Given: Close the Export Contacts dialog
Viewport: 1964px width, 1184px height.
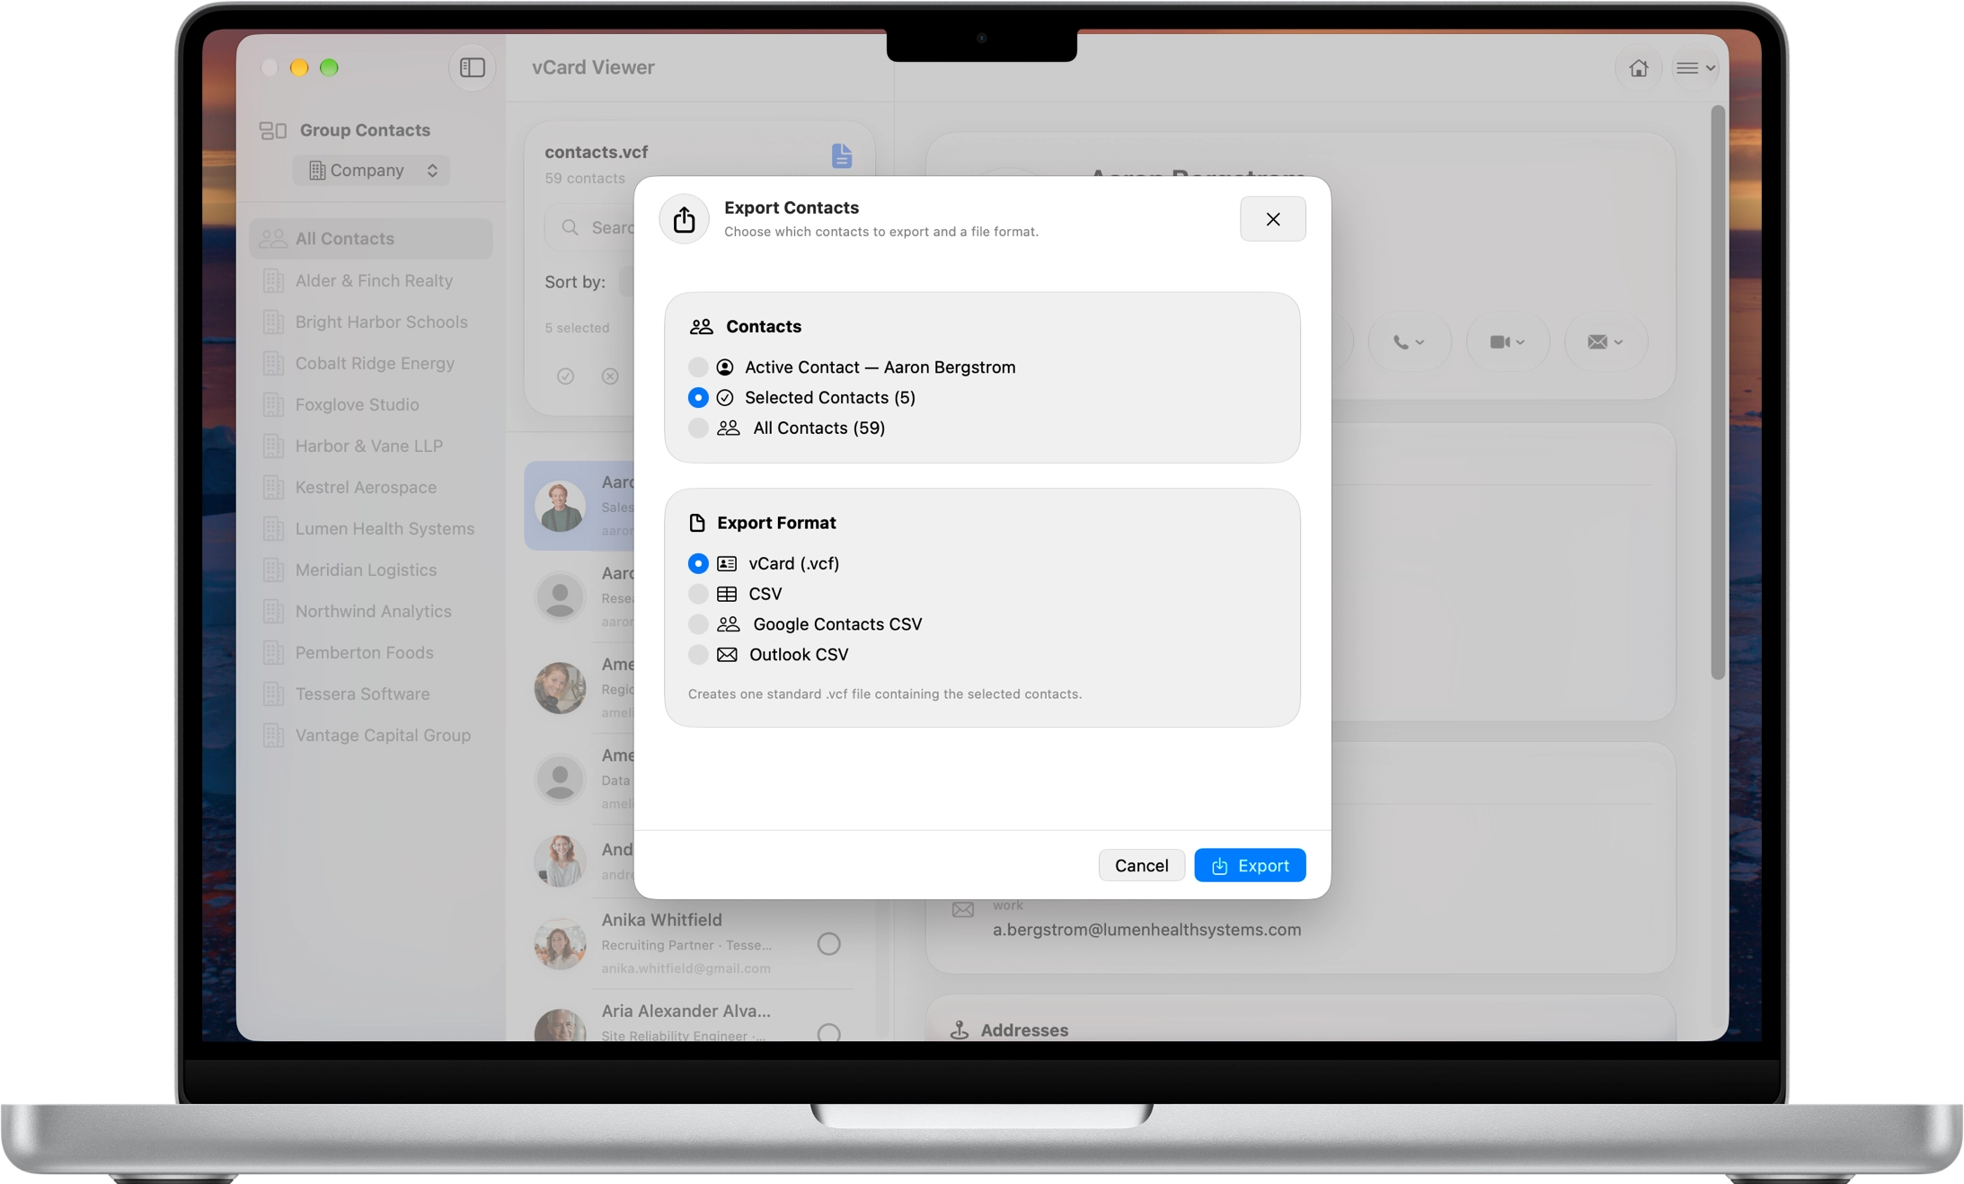Looking at the screenshot, I should (1272, 218).
